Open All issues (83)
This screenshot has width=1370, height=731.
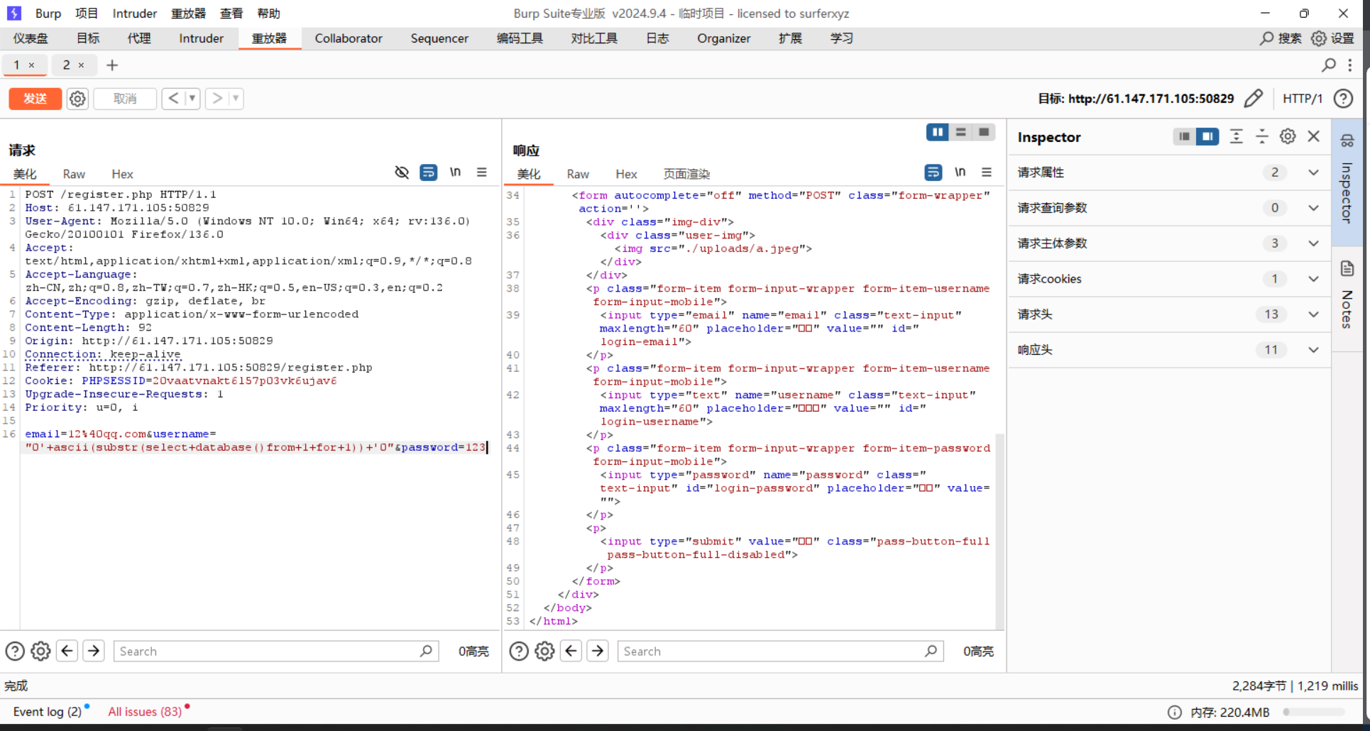click(x=145, y=711)
